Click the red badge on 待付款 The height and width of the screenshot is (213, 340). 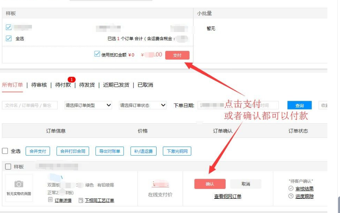(x=71, y=79)
